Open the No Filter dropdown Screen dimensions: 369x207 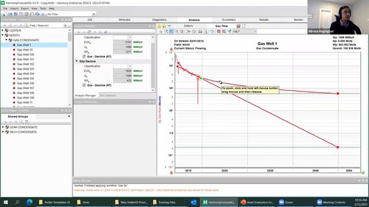pyautogui.click(x=93, y=14)
